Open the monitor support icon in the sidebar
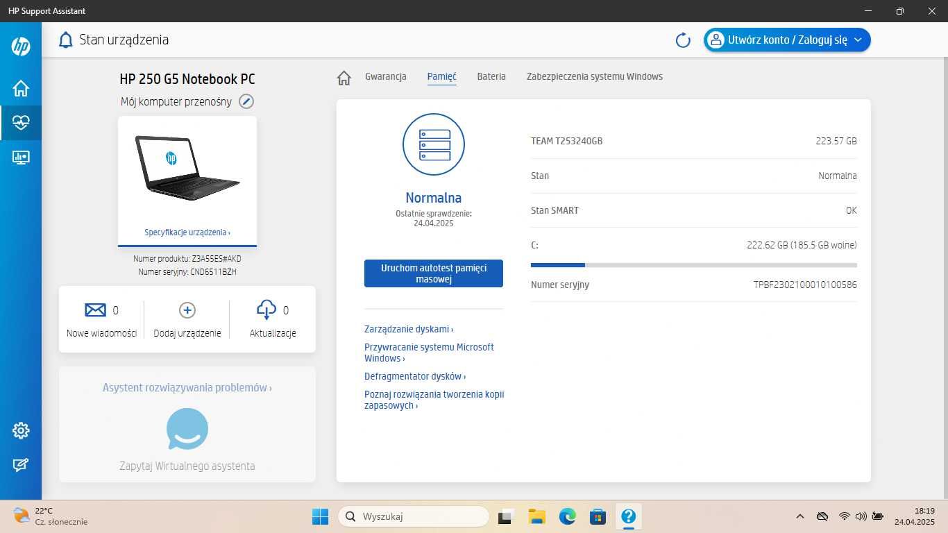The width and height of the screenshot is (948, 533). tap(21, 158)
